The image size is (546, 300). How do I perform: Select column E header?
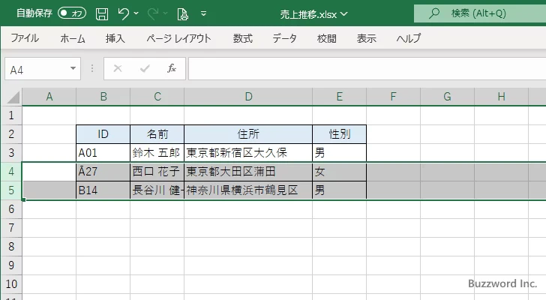(340, 97)
